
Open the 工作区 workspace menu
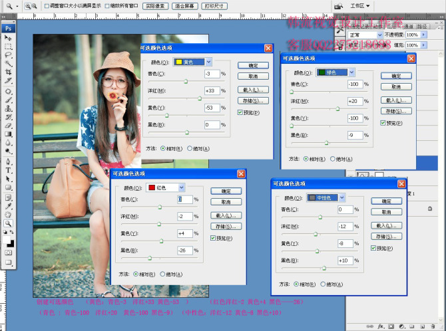coord(359,6)
